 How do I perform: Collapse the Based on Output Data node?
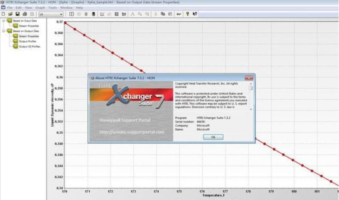tap(3, 31)
